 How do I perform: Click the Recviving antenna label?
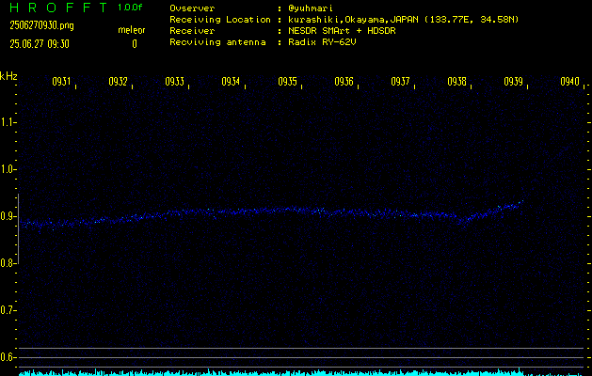click(x=217, y=42)
